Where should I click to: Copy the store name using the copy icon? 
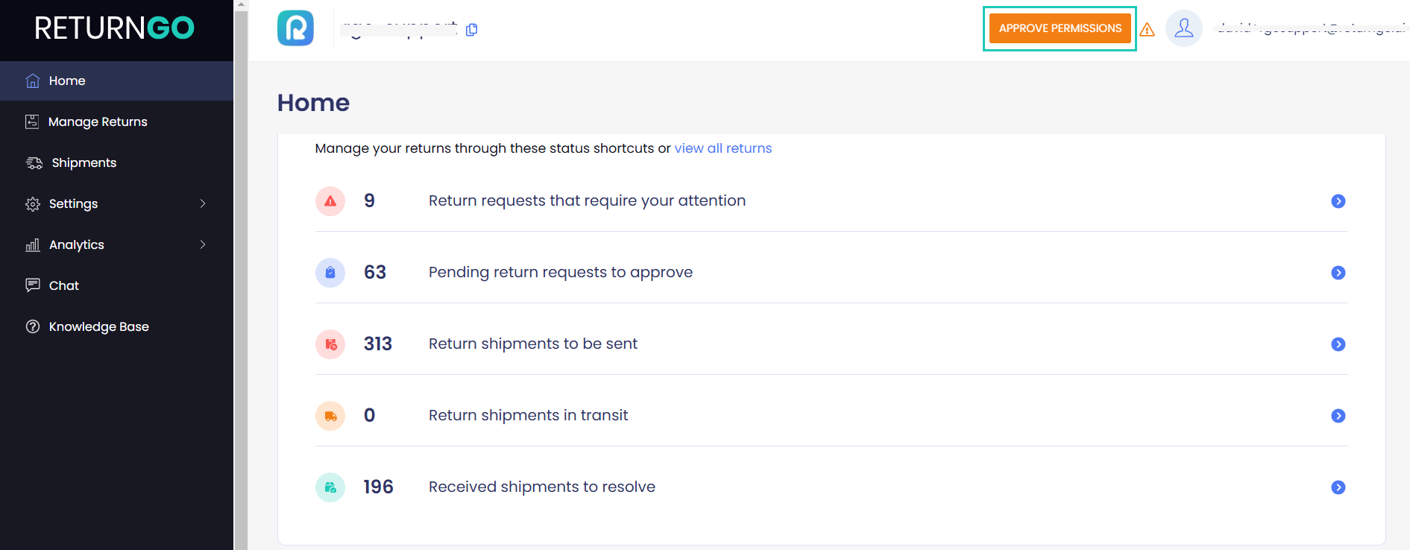471,30
